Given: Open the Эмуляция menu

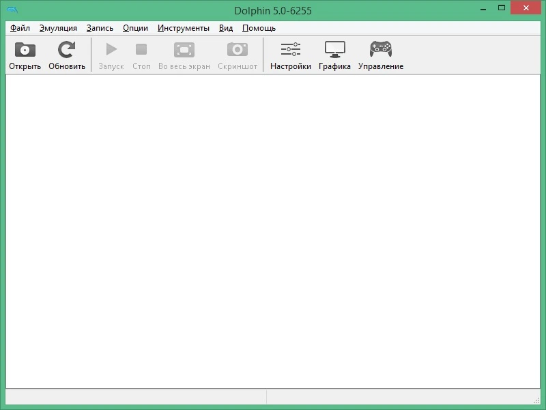Looking at the screenshot, I should point(58,28).
